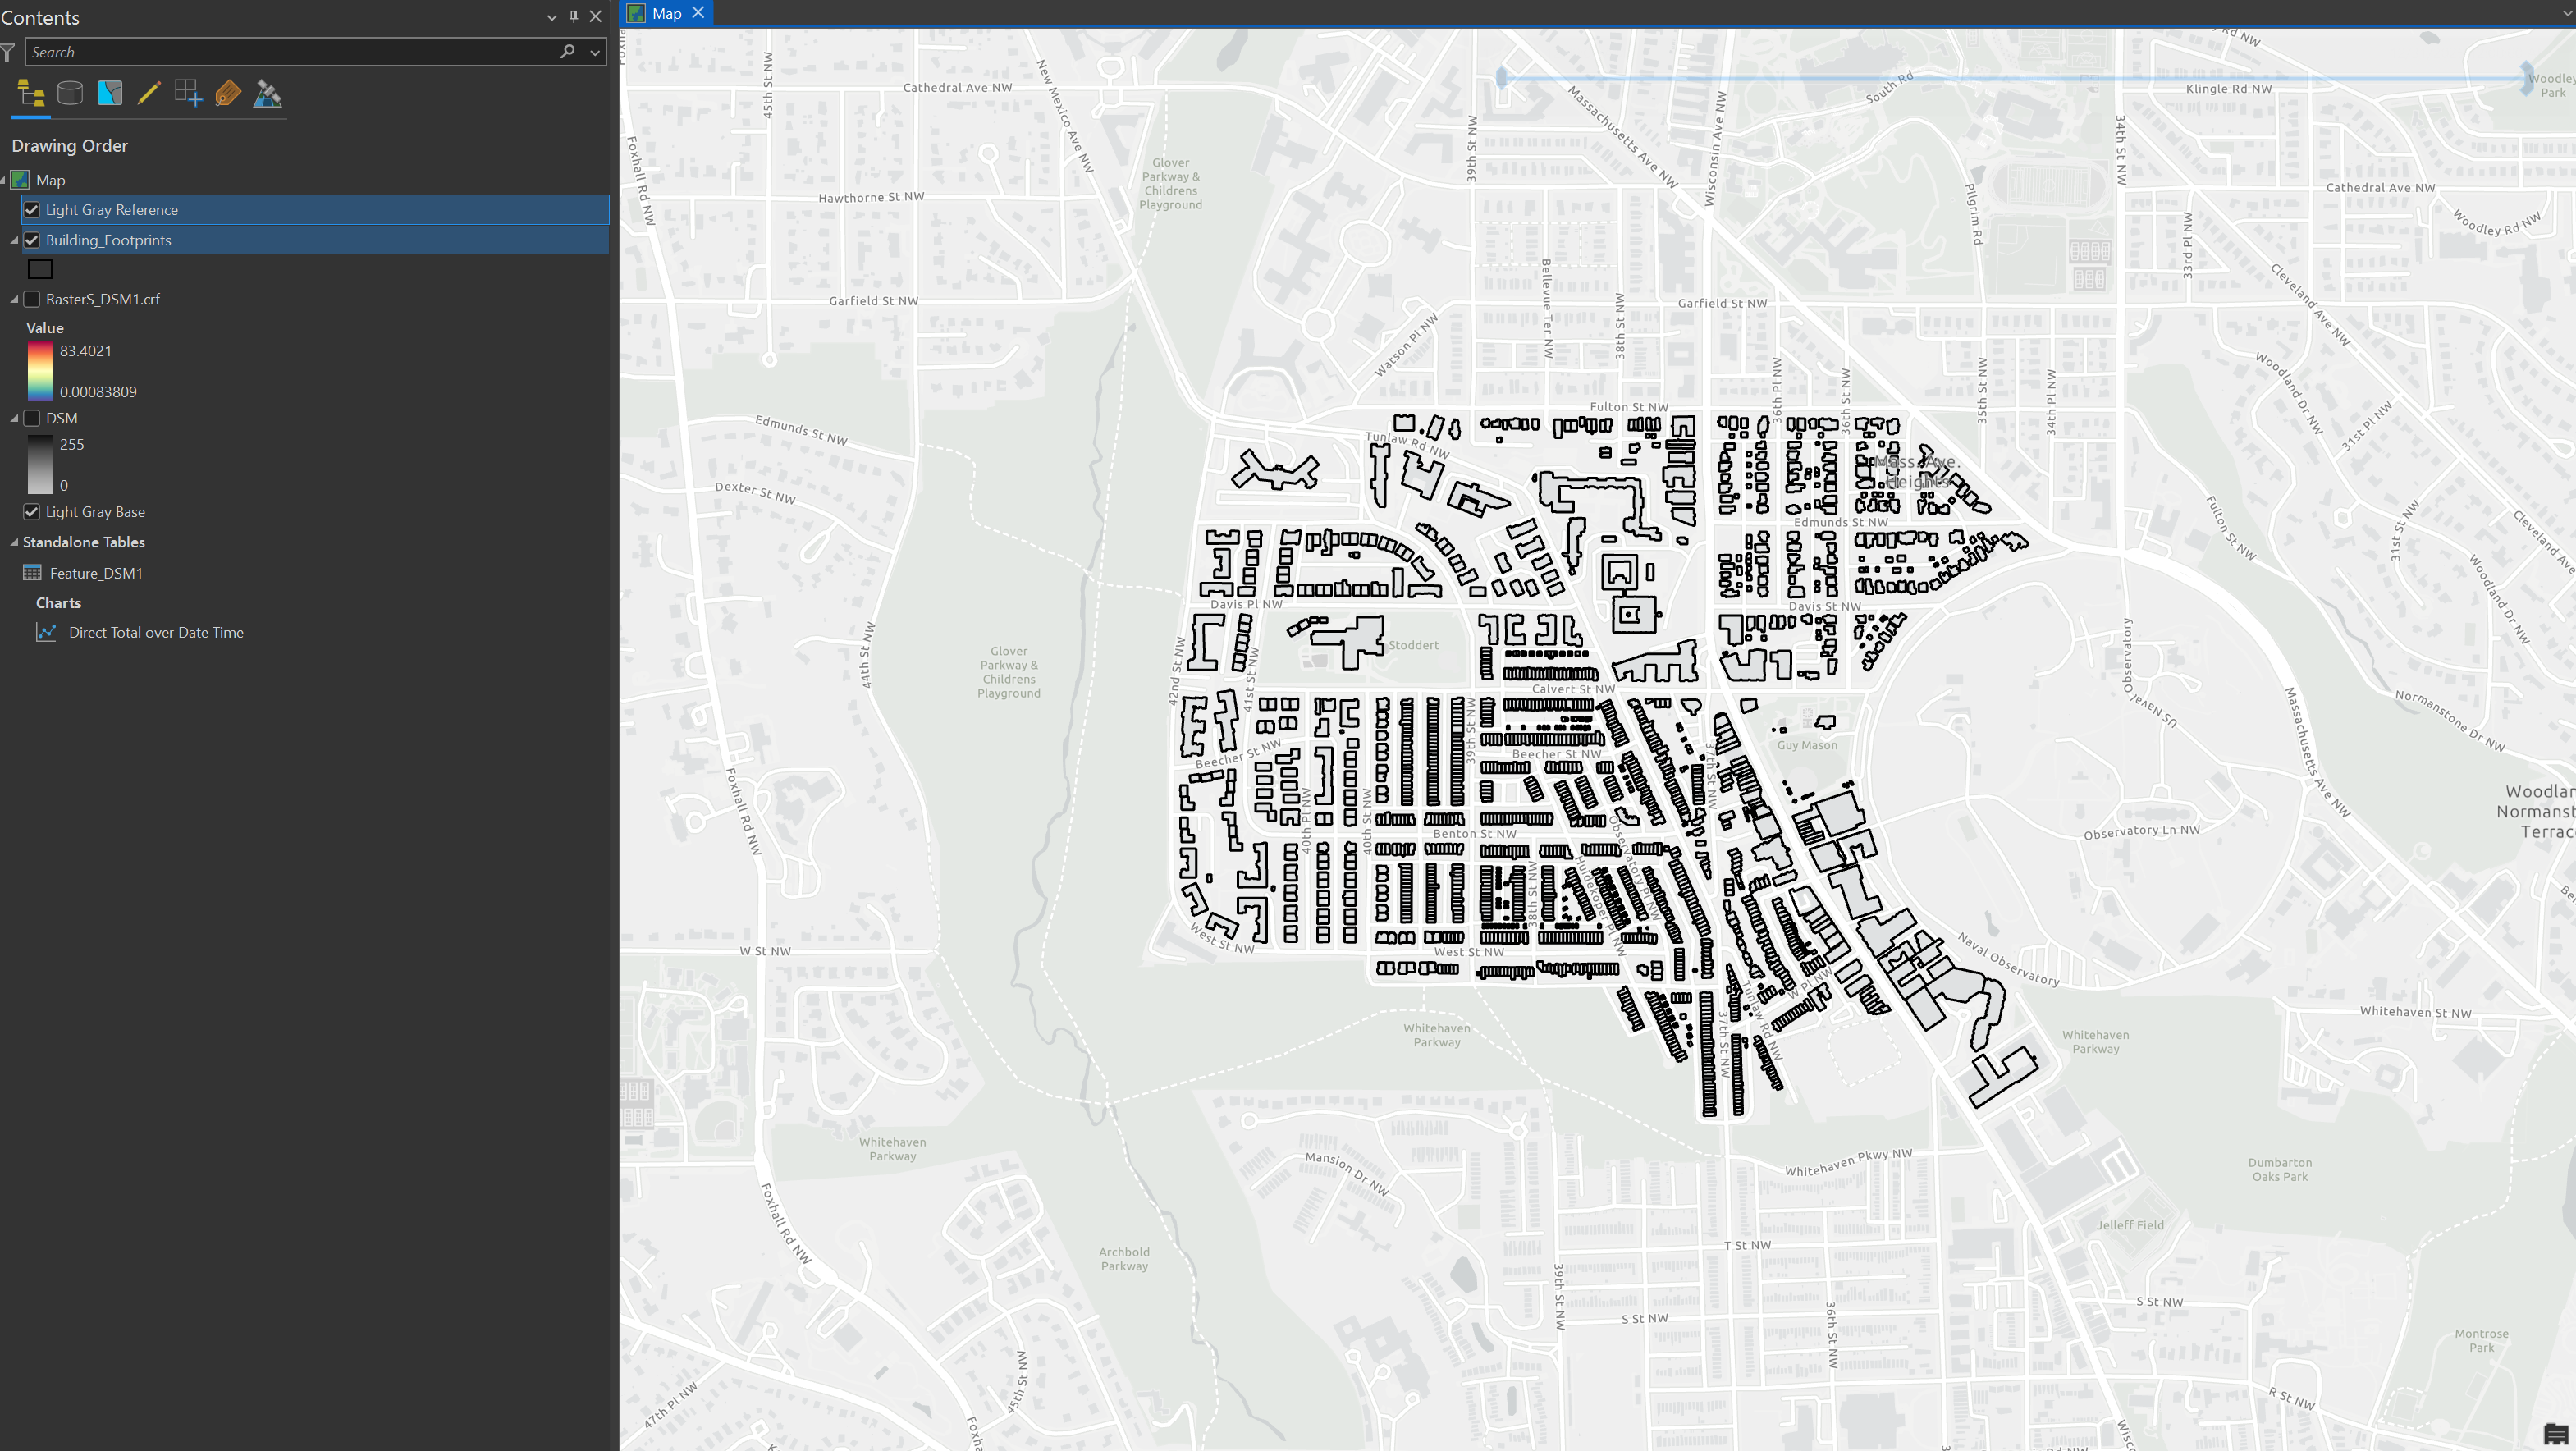
Task: Click the Building_Footprints symbol swatch
Action: point(40,269)
